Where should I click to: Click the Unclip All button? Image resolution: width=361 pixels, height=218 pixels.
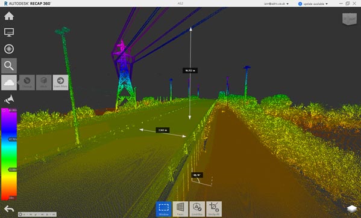click(214, 209)
